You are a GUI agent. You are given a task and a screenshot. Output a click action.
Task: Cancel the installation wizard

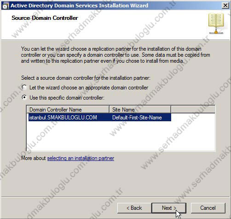click(208, 208)
